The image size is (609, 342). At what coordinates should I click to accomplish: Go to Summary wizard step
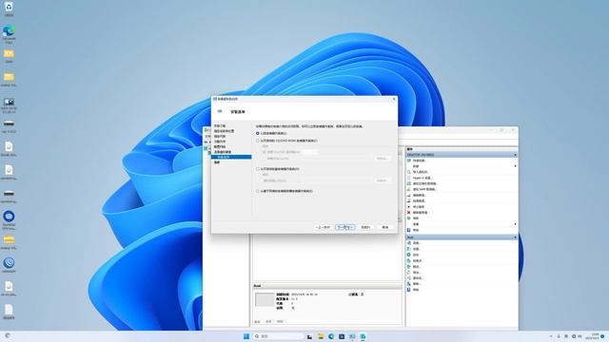(217, 162)
